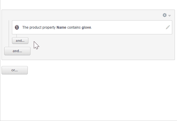The height and width of the screenshot is (121, 177).
Task: Create a new or condition group
Action: pos(15,70)
